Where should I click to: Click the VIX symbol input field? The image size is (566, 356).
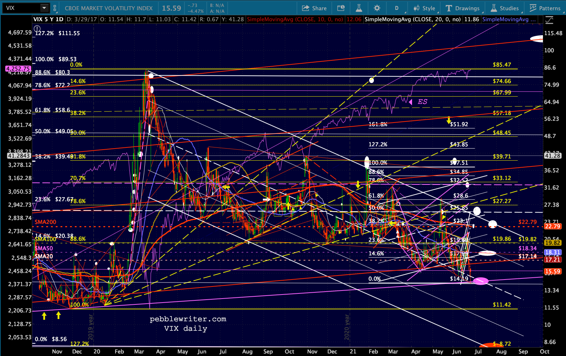tap(21, 8)
